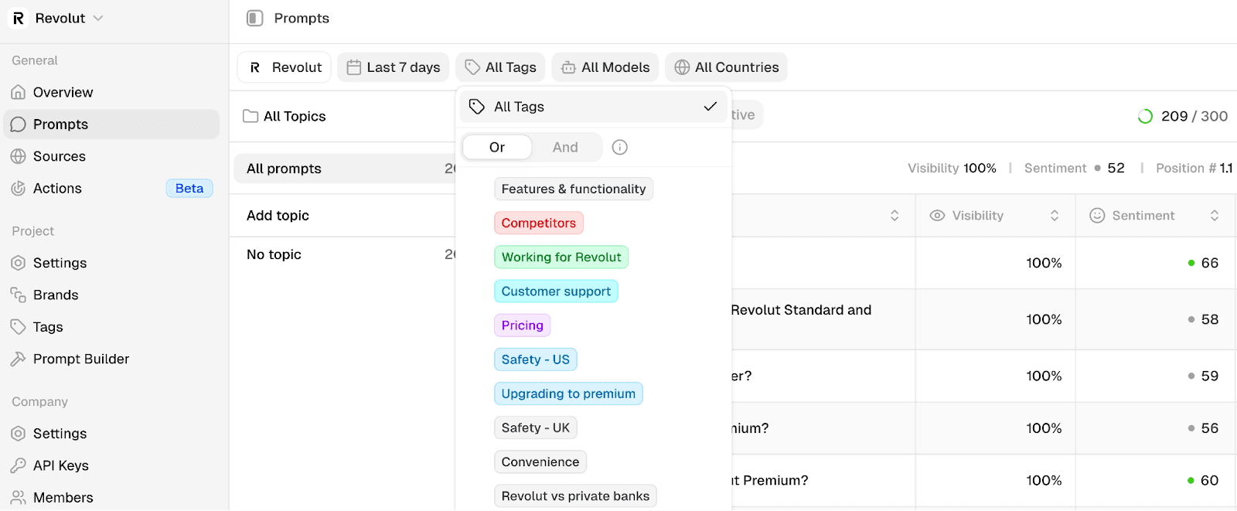The height and width of the screenshot is (511, 1237).
Task: Expand the All Models filter dropdown
Action: [605, 67]
